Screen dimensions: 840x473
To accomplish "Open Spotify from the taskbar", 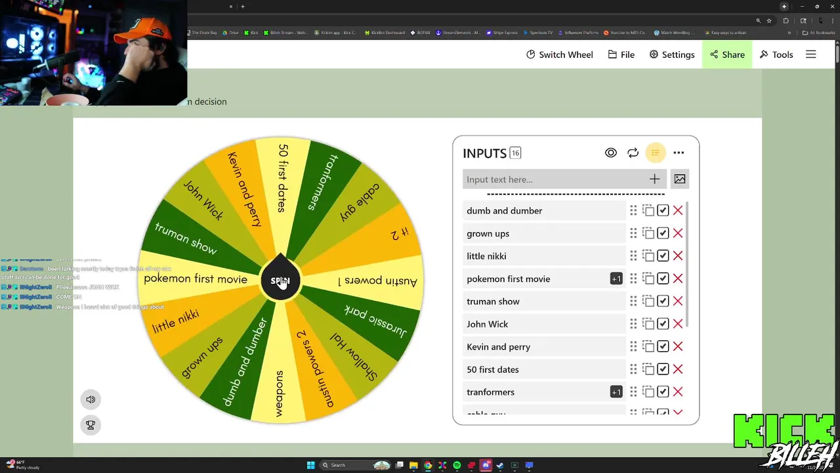I will 457,465.
